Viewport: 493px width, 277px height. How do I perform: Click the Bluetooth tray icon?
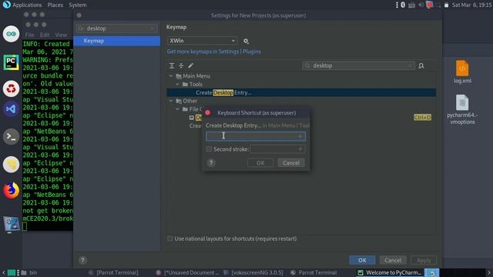point(403,5)
